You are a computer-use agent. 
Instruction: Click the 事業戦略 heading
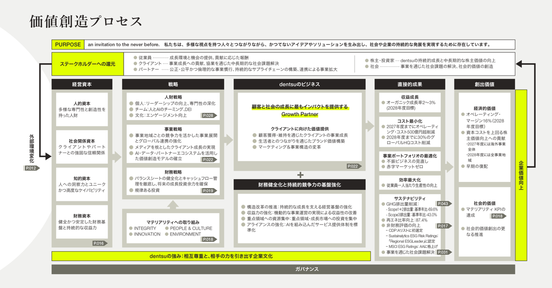point(173,129)
